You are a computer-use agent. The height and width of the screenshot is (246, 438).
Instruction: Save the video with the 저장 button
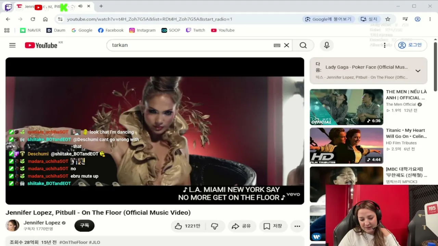[x=273, y=226]
